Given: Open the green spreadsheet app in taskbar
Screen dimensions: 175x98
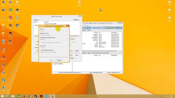Looking at the screenshot, I should point(19,96).
